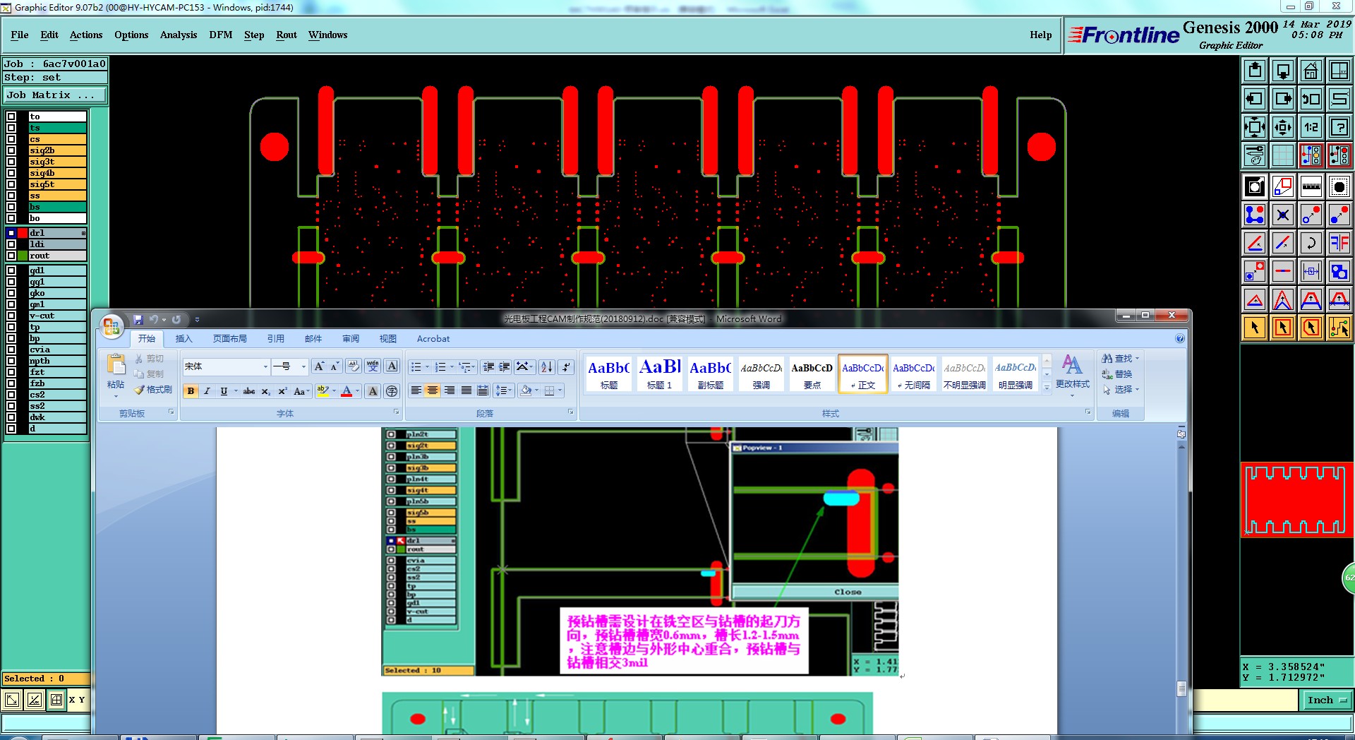Viewport: 1355px width, 740px height.
Task: Click the 1:2 zoom scale icon
Action: pyautogui.click(x=1311, y=127)
